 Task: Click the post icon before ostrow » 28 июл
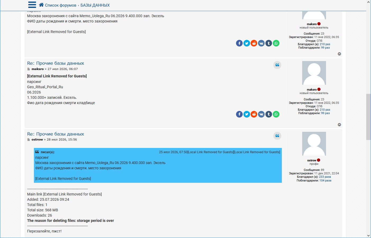[29, 140]
